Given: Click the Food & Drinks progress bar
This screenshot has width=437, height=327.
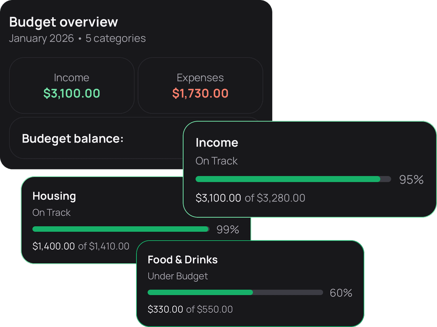Looking at the screenshot, I should 235,292.
